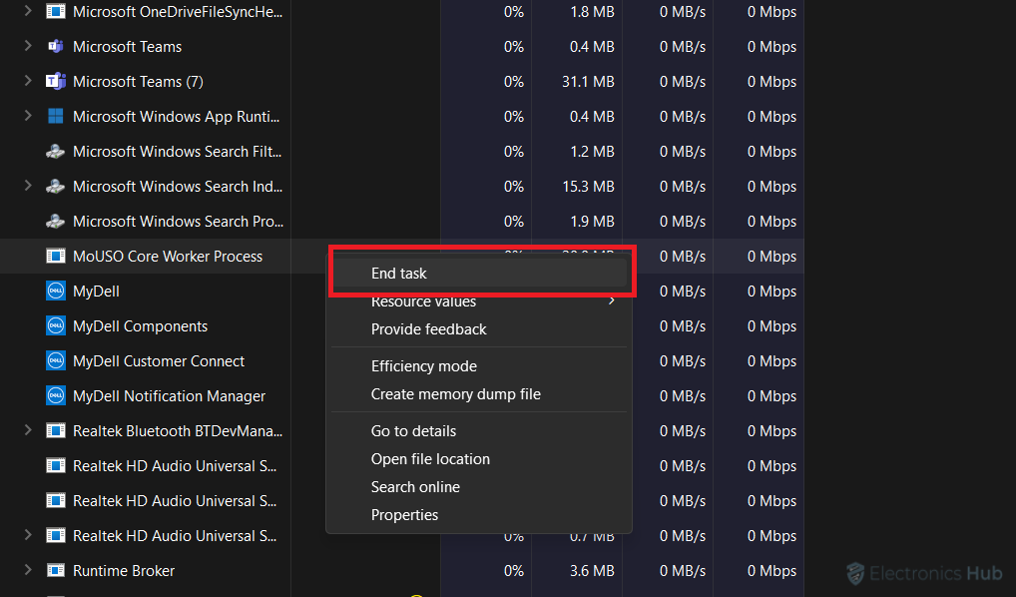Click the Realtek Bluetooth BTDevMana... process icon
The height and width of the screenshot is (597, 1016).
[x=56, y=431]
